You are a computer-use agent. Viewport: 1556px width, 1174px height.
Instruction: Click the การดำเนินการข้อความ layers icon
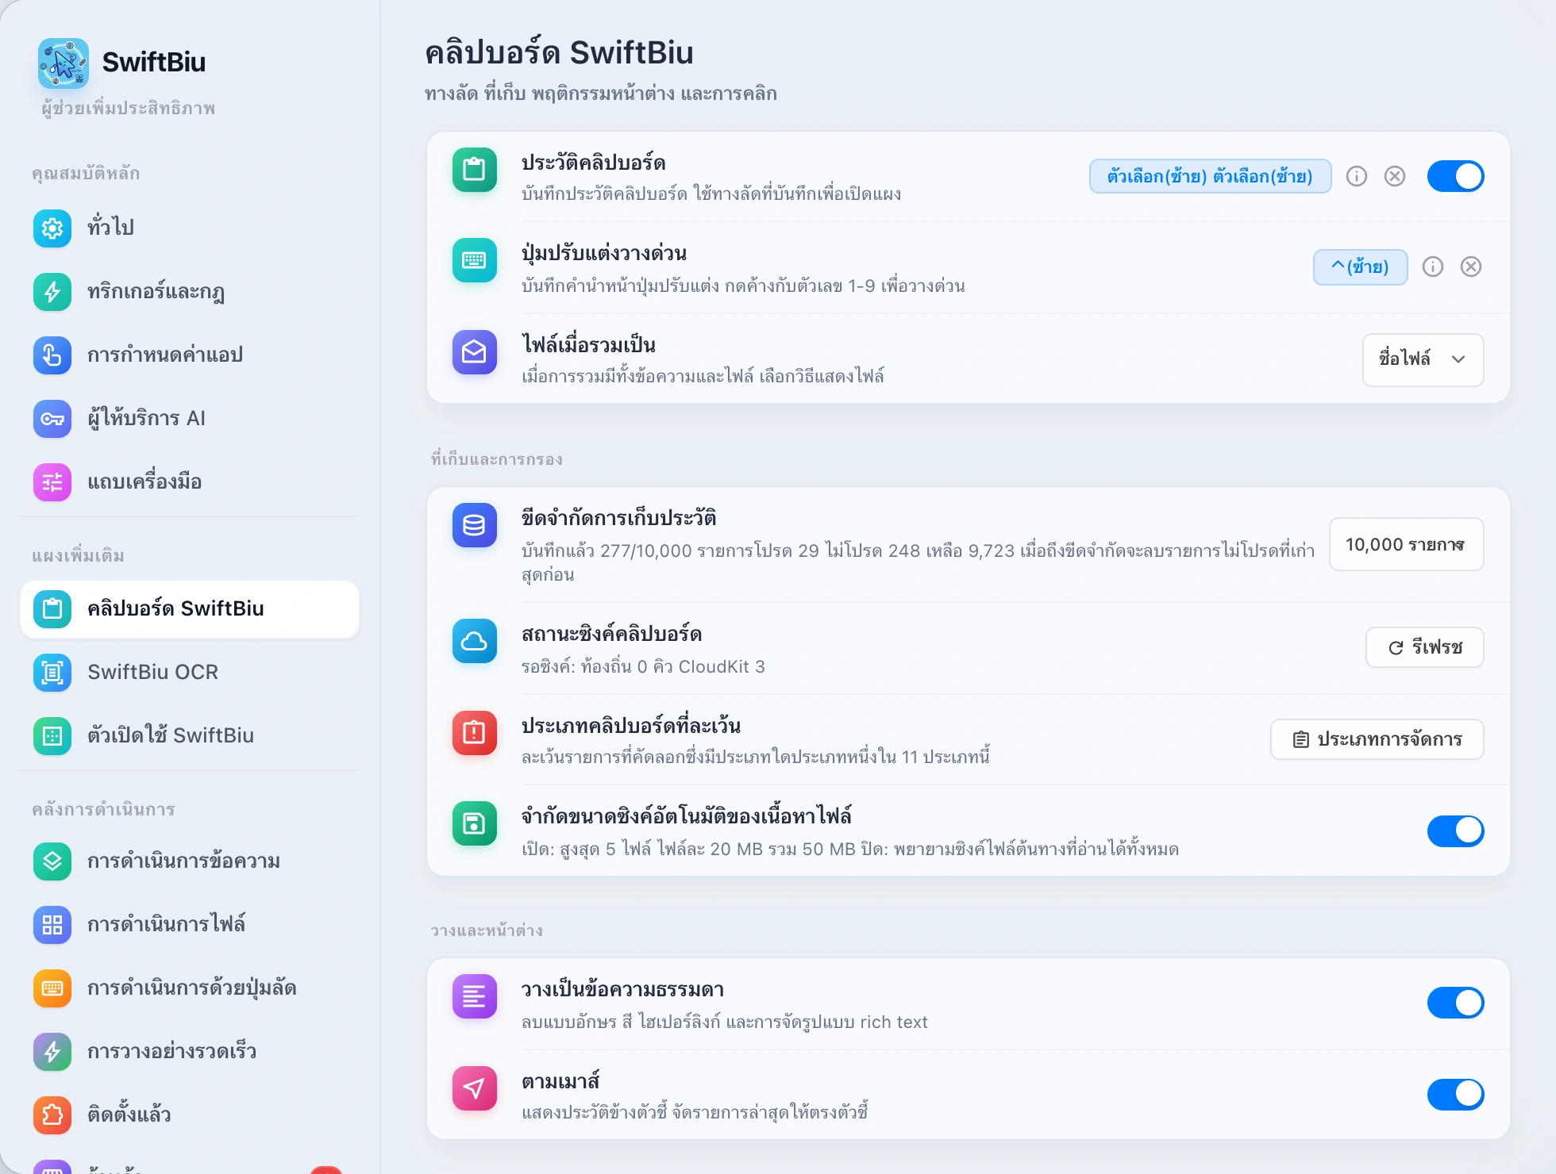click(52, 861)
